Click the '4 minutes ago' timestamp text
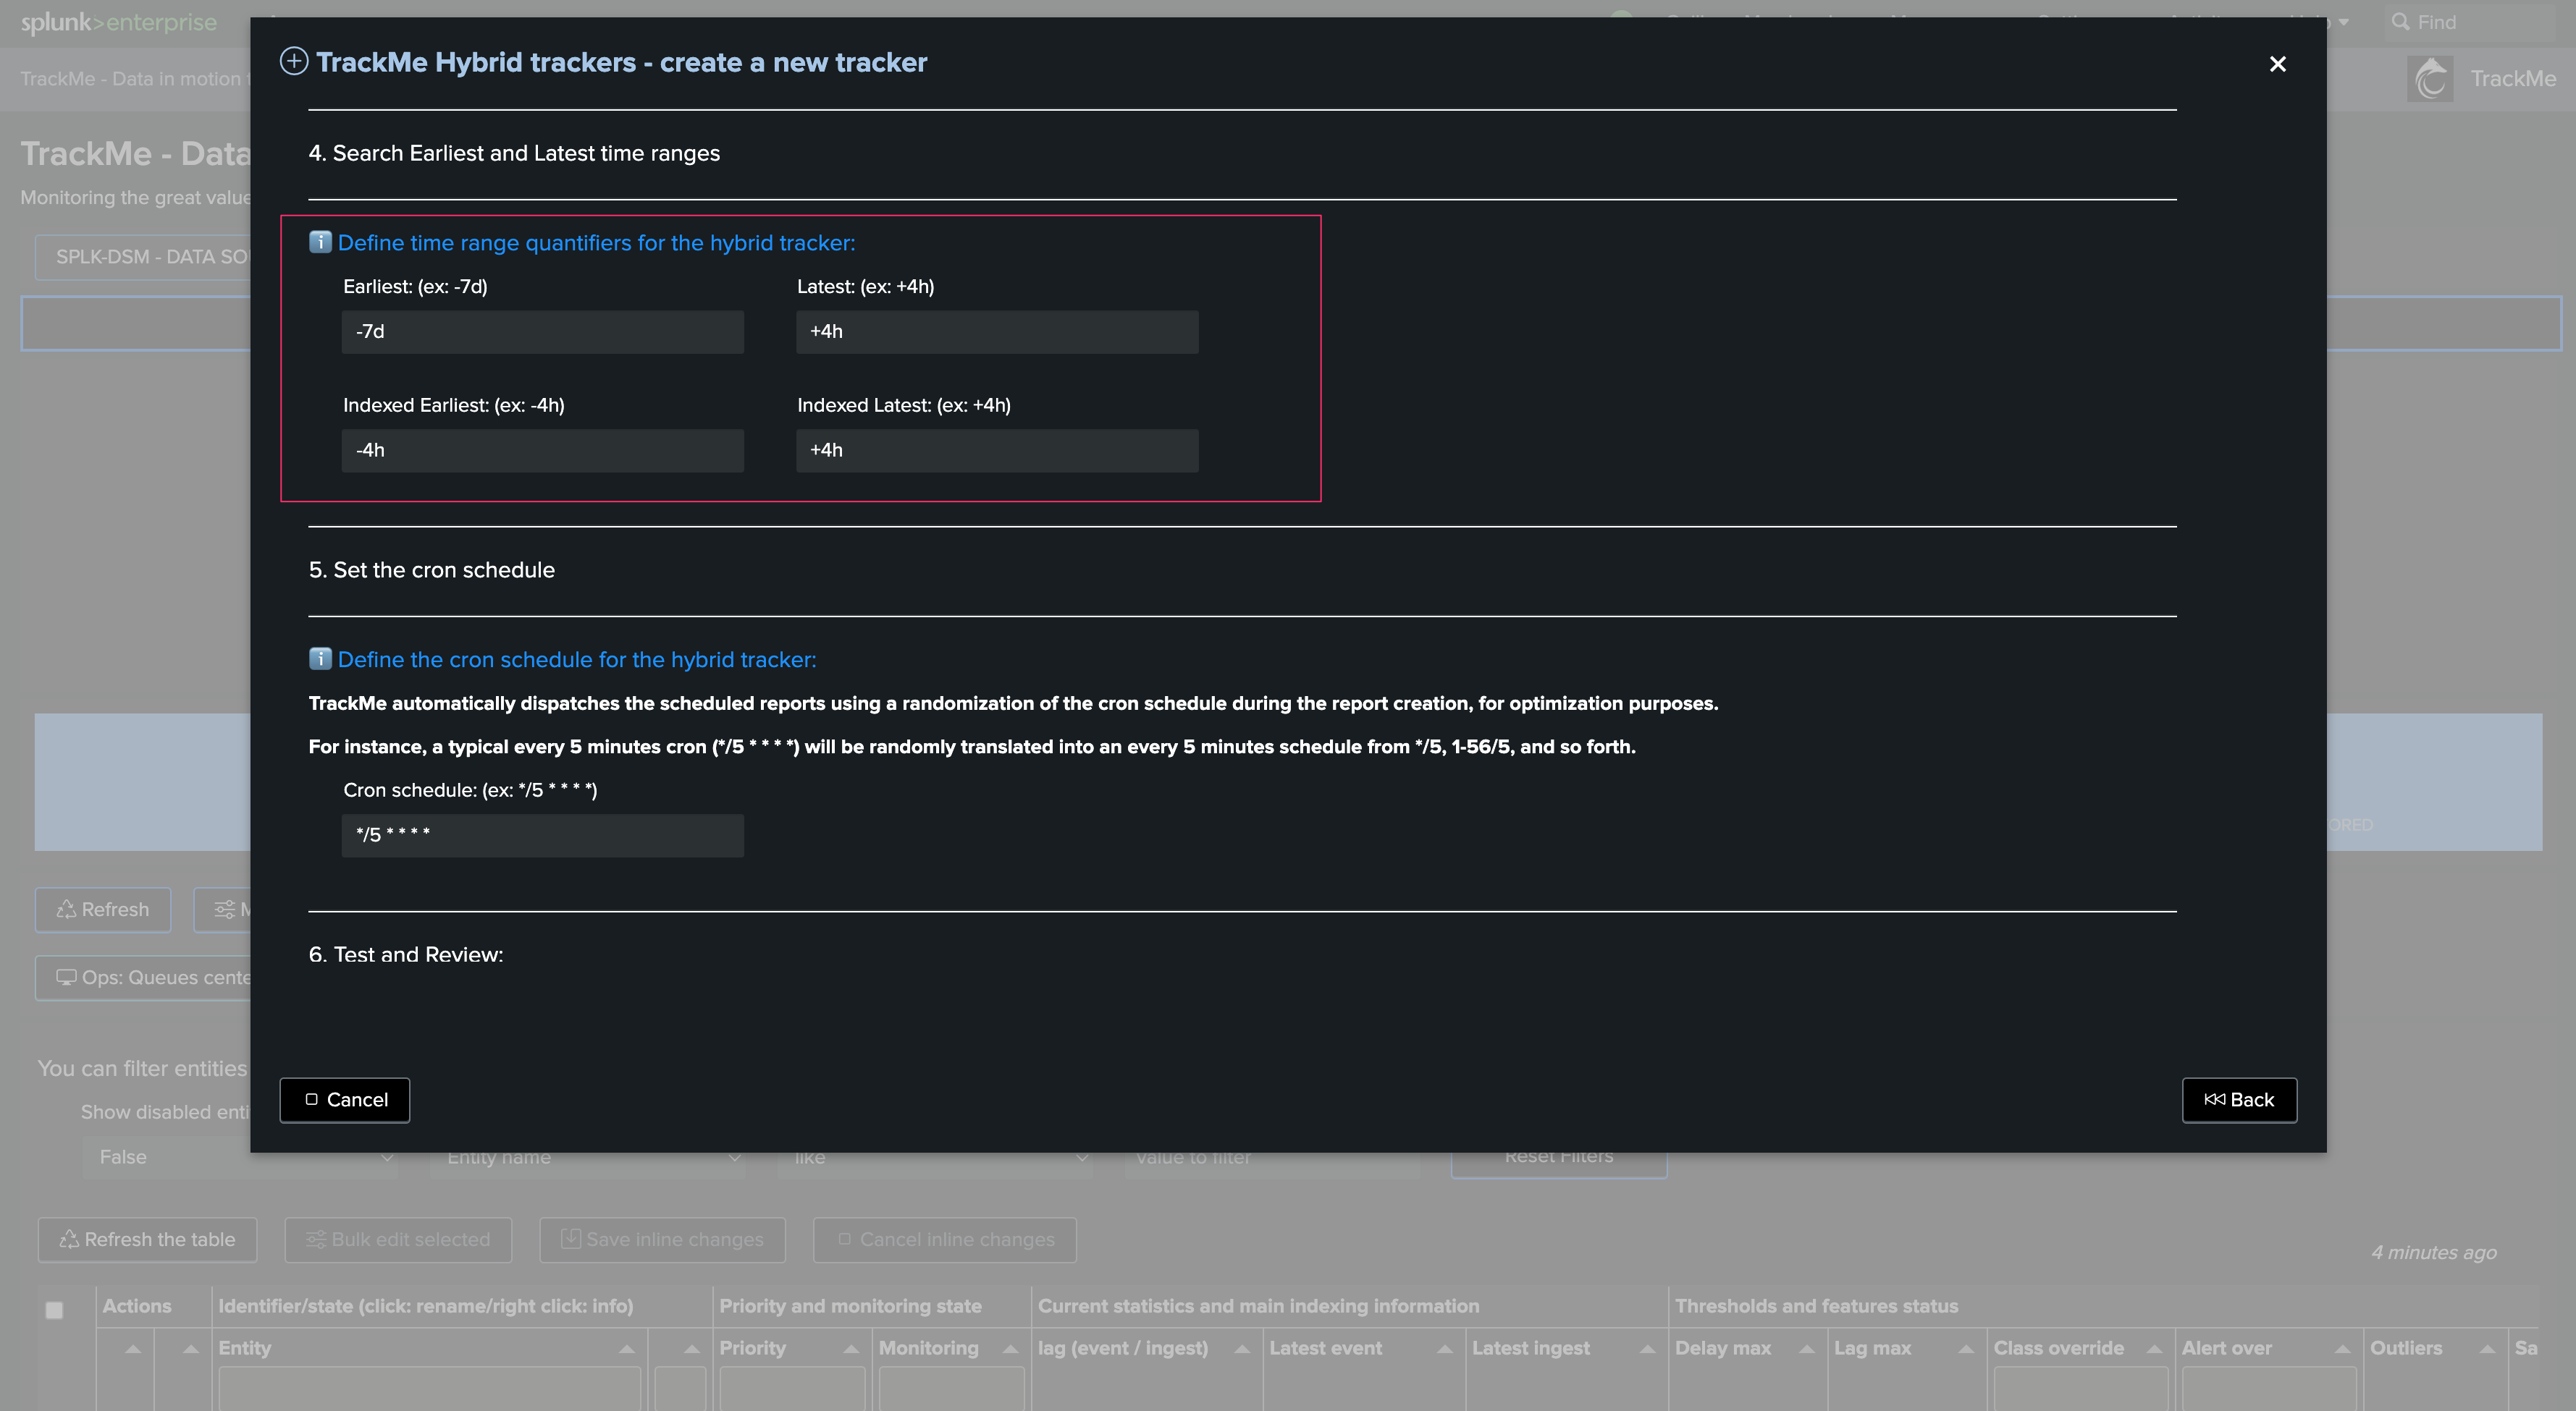2576x1411 pixels. point(2433,1253)
